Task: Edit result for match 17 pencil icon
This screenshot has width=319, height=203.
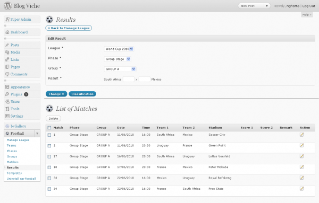Action: [x=301, y=156]
